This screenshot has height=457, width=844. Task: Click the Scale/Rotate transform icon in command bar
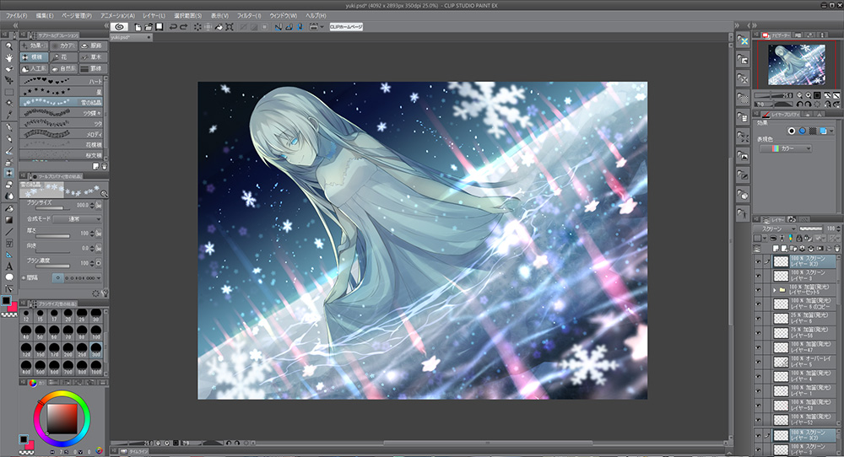click(230, 27)
